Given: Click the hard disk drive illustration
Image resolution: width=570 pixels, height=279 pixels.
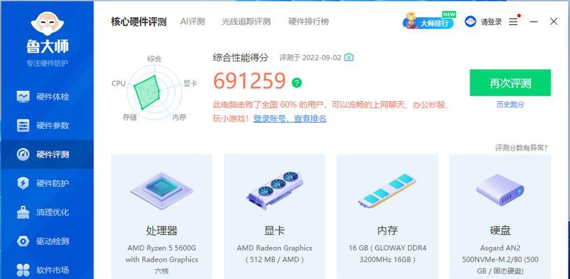Looking at the screenshot, I should 500,190.
